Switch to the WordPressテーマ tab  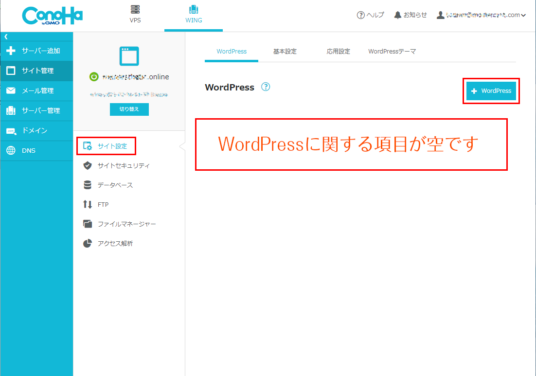392,52
